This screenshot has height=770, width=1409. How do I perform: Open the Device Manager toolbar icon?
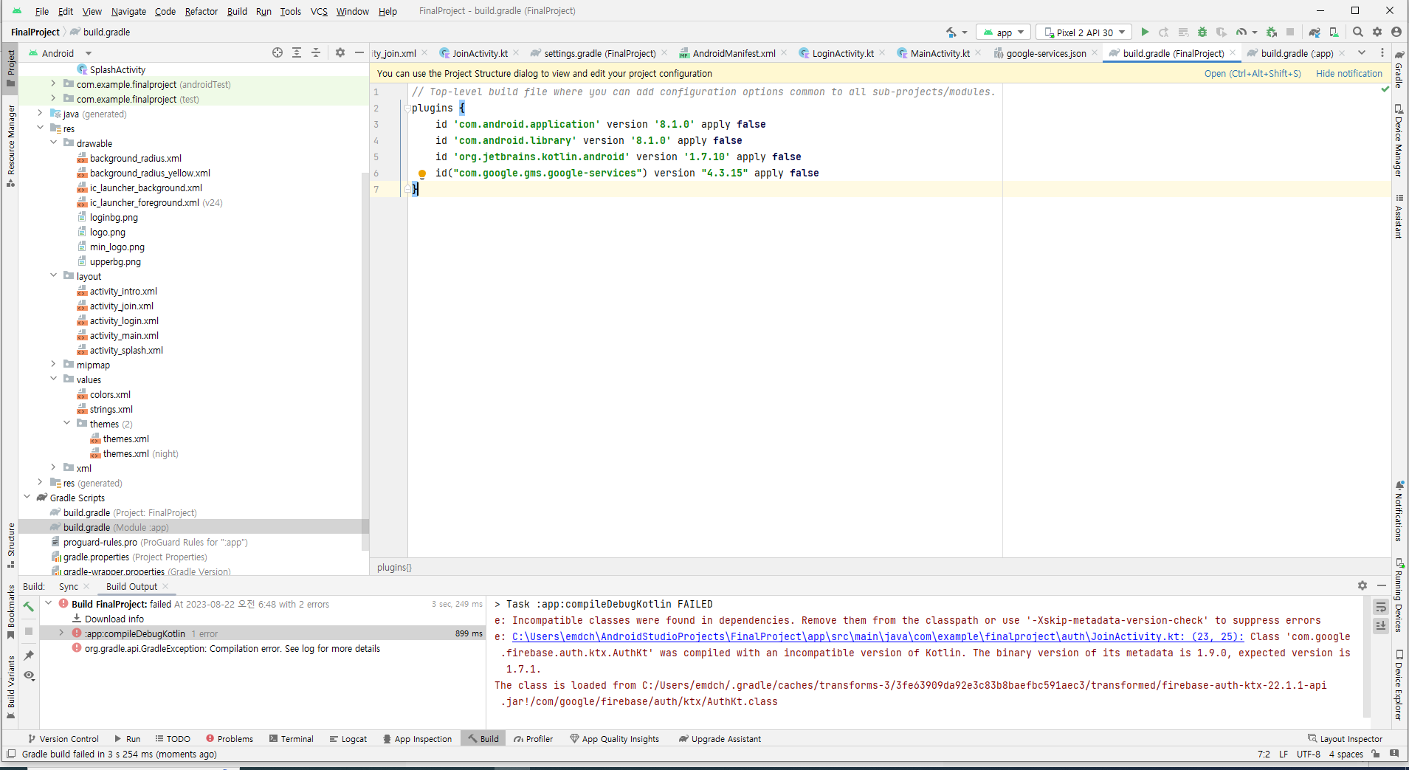pyautogui.click(x=1334, y=32)
